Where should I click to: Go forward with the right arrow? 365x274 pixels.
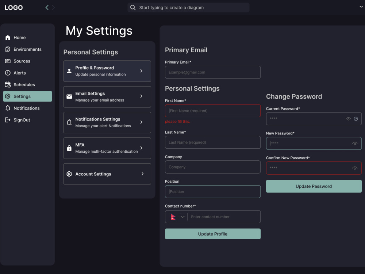(53, 7)
